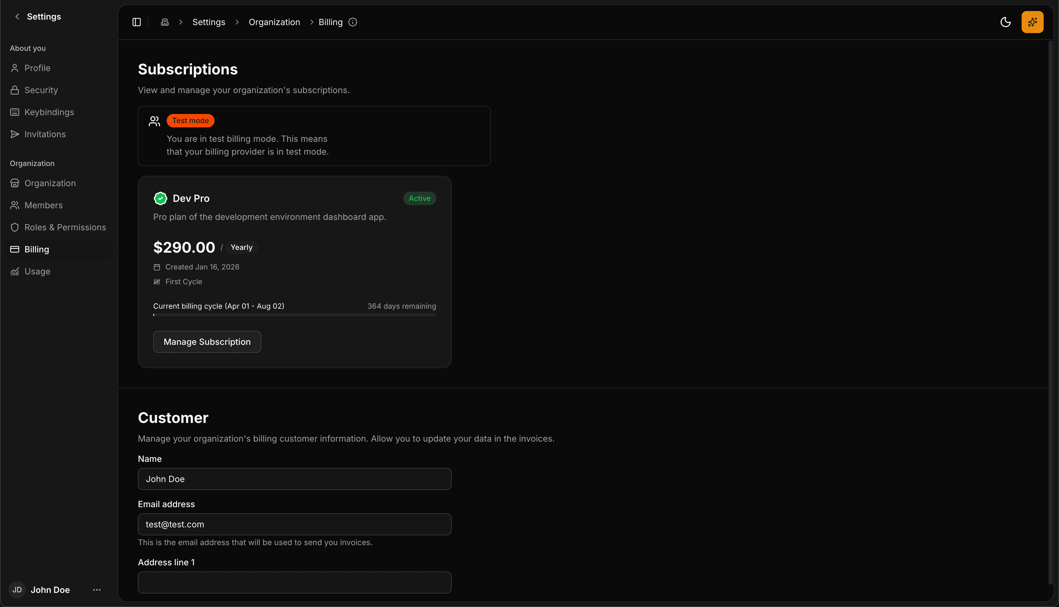Open Keybindings via the keyboard icon
The image size is (1059, 607).
pos(15,112)
